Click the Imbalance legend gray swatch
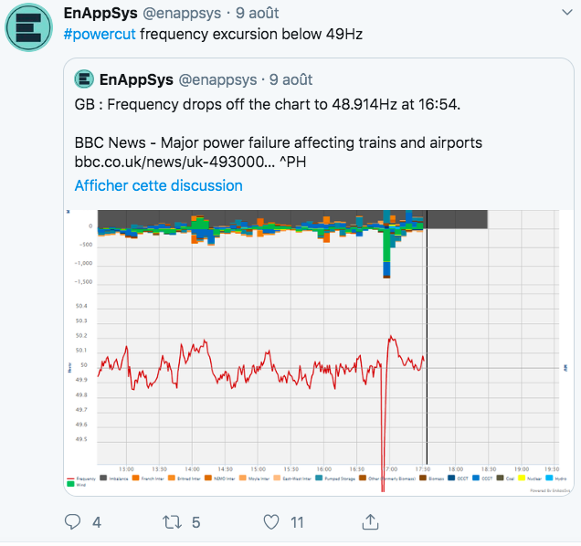The height and width of the screenshot is (546, 581). pyautogui.click(x=103, y=478)
